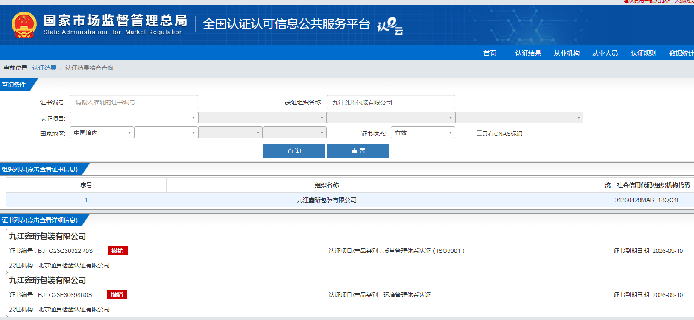
Task: Open the third 国家地区 region dropdown
Action: [x=230, y=132]
